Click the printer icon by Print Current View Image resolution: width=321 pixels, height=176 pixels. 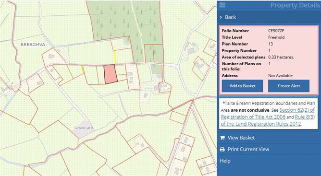pos(222,149)
